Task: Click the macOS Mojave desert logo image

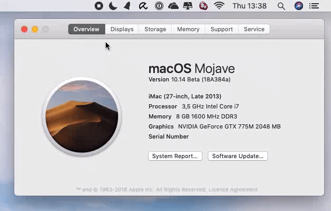Action: 82,116
